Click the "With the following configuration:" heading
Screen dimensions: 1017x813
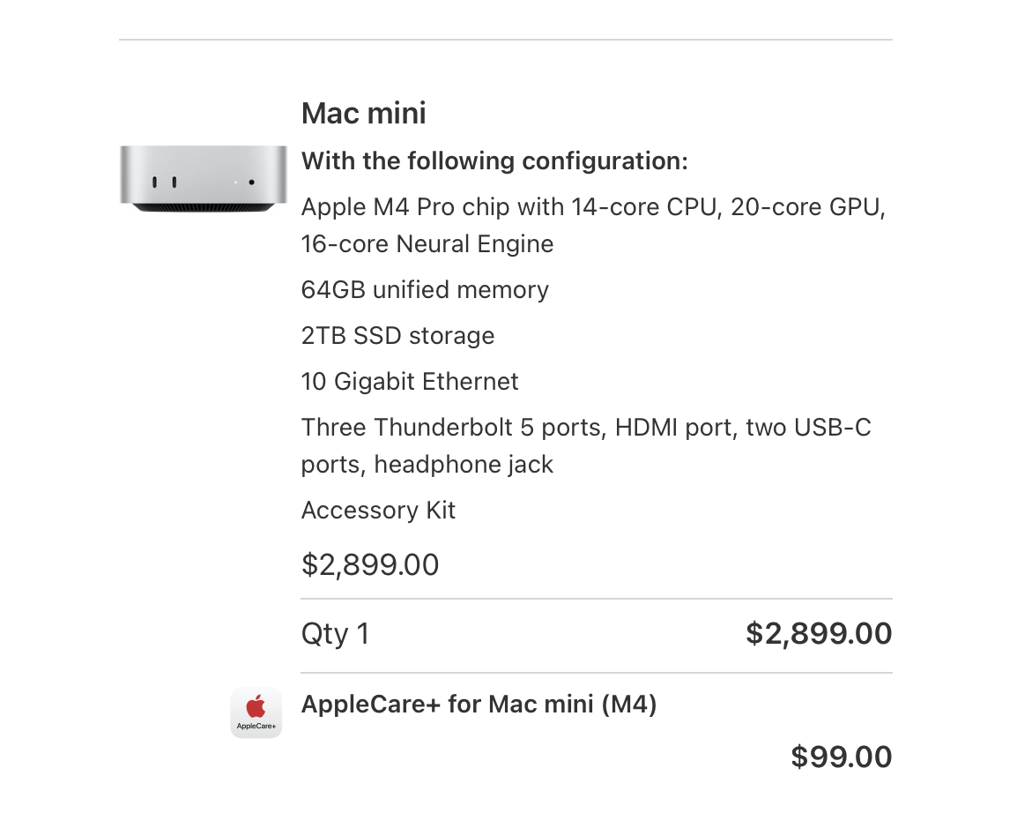click(494, 161)
